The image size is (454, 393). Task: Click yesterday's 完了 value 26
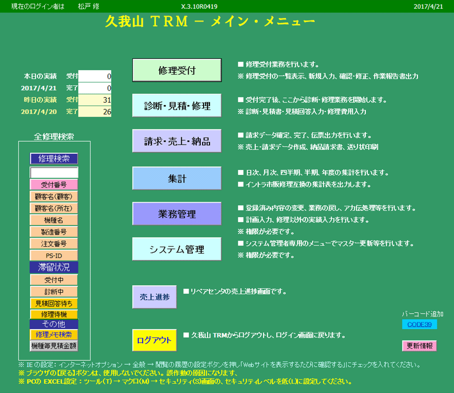(95, 112)
